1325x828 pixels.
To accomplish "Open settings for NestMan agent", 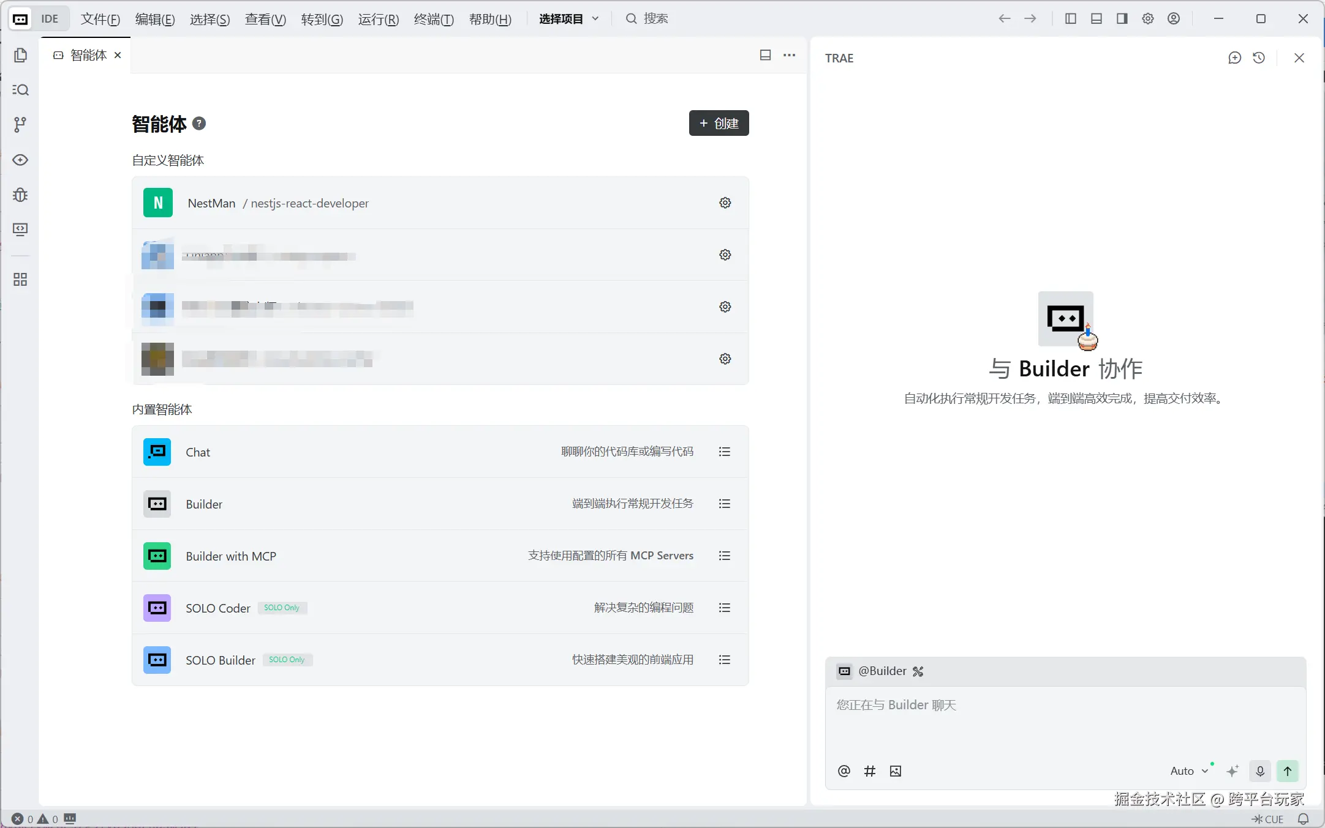I will click(725, 203).
